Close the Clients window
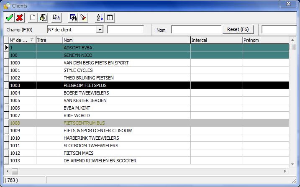300x187 pixels. 289,4
